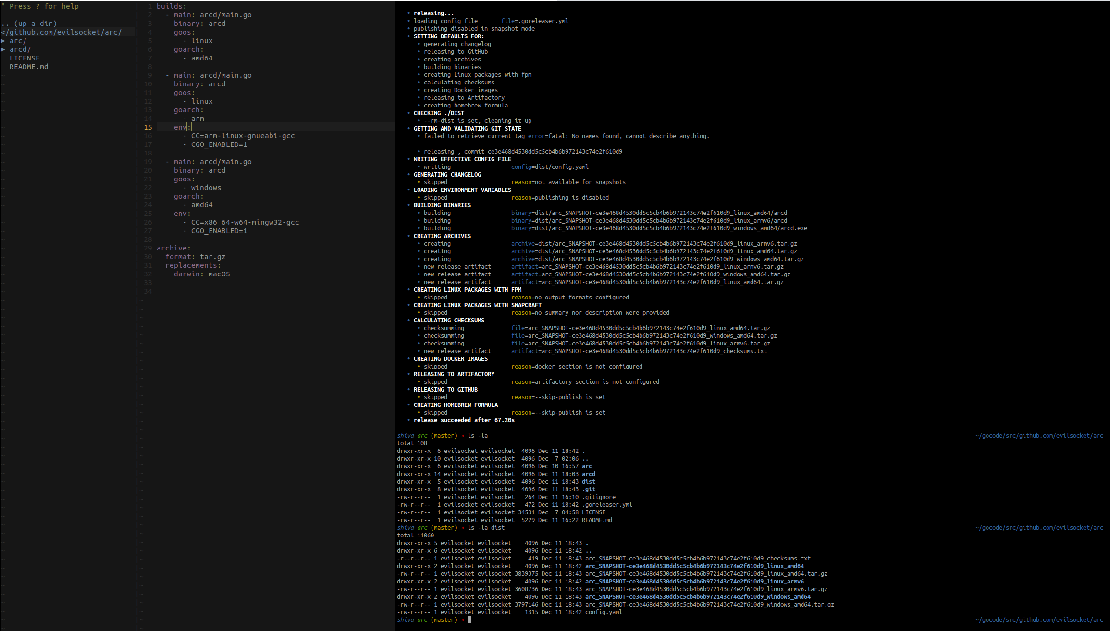Click 'RELEASING TO ARTIFACTORY' heading

pyautogui.click(x=454, y=374)
